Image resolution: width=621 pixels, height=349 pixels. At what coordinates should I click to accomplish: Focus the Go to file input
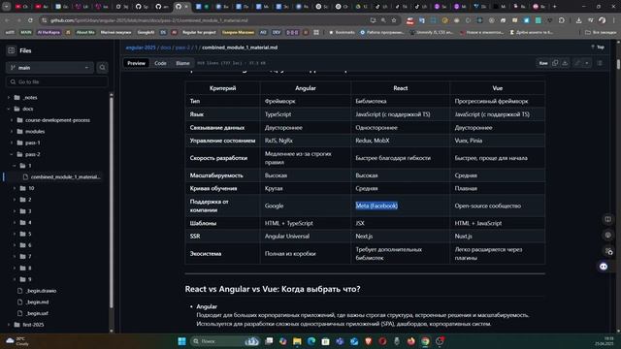[57, 81]
